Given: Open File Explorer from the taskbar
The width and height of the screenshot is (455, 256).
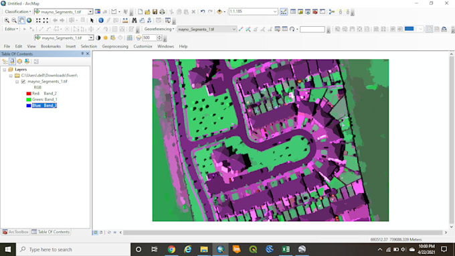Looking at the screenshot, I should 204,249.
